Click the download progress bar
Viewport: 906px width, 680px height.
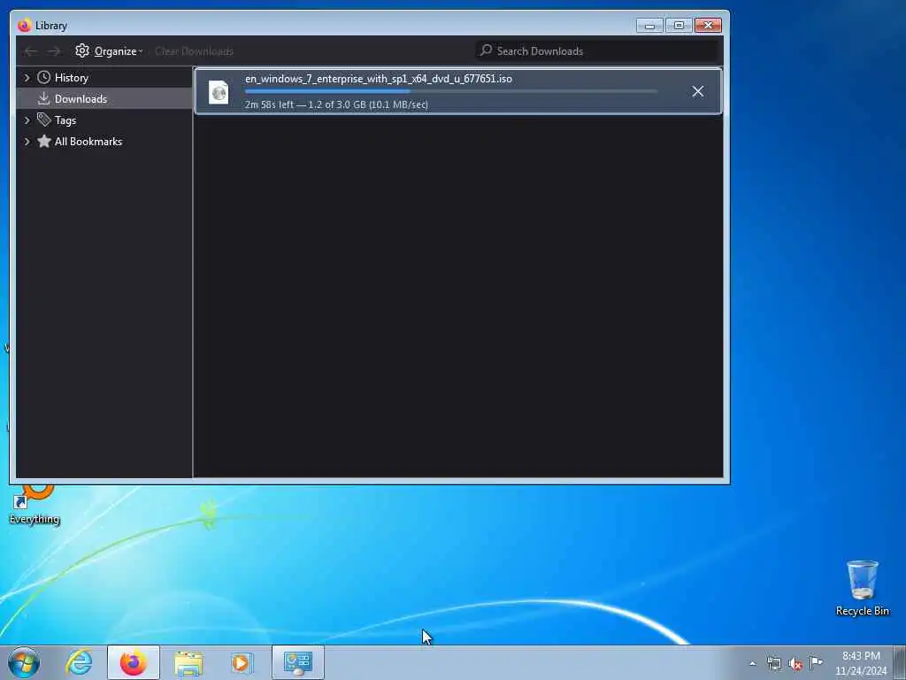[x=451, y=91]
